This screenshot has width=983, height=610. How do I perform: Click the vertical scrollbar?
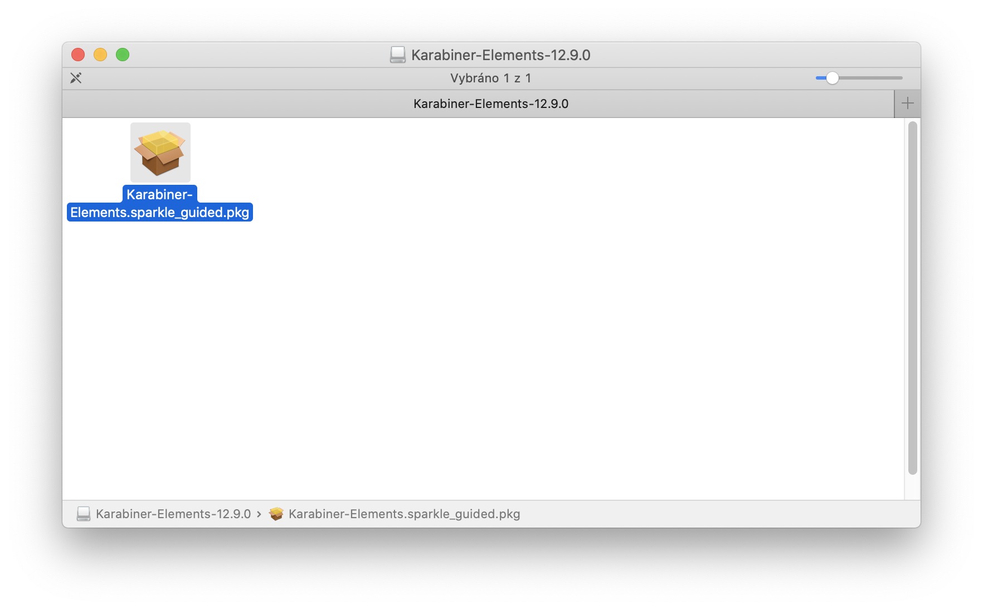(912, 298)
